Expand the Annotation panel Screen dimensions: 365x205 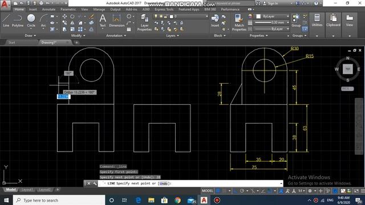(x=116, y=35)
